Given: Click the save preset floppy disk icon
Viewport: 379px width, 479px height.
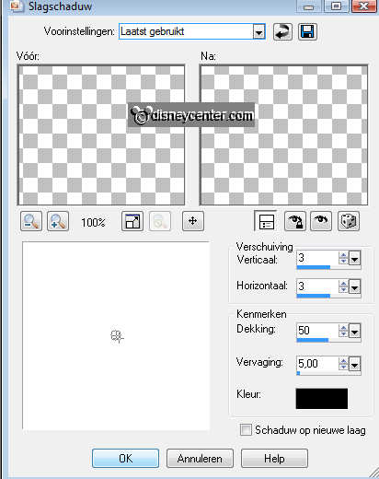Looking at the screenshot, I should coord(307,31).
